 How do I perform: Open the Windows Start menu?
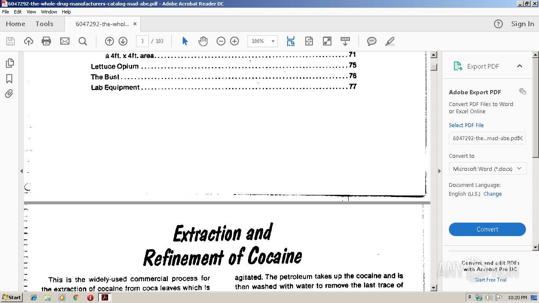click(x=12, y=297)
